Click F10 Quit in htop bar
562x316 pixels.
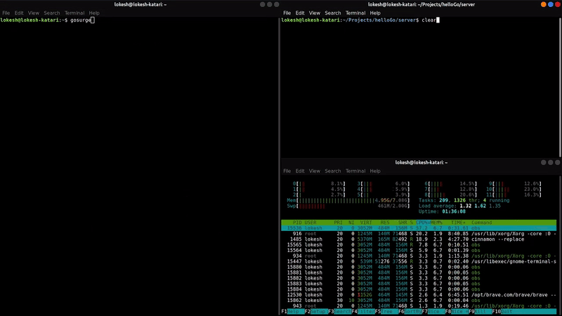click(506, 311)
